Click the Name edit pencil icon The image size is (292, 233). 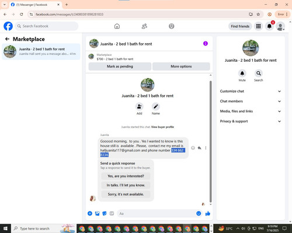[x=156, y=107]
